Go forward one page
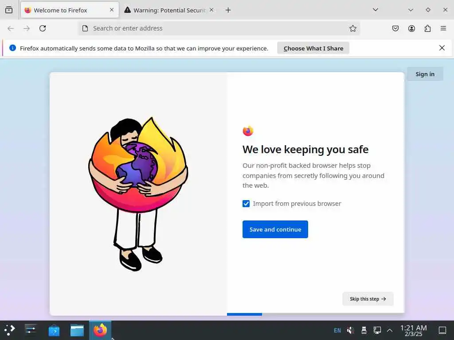This screenshot has width=454, height=340. click(27, 28)
